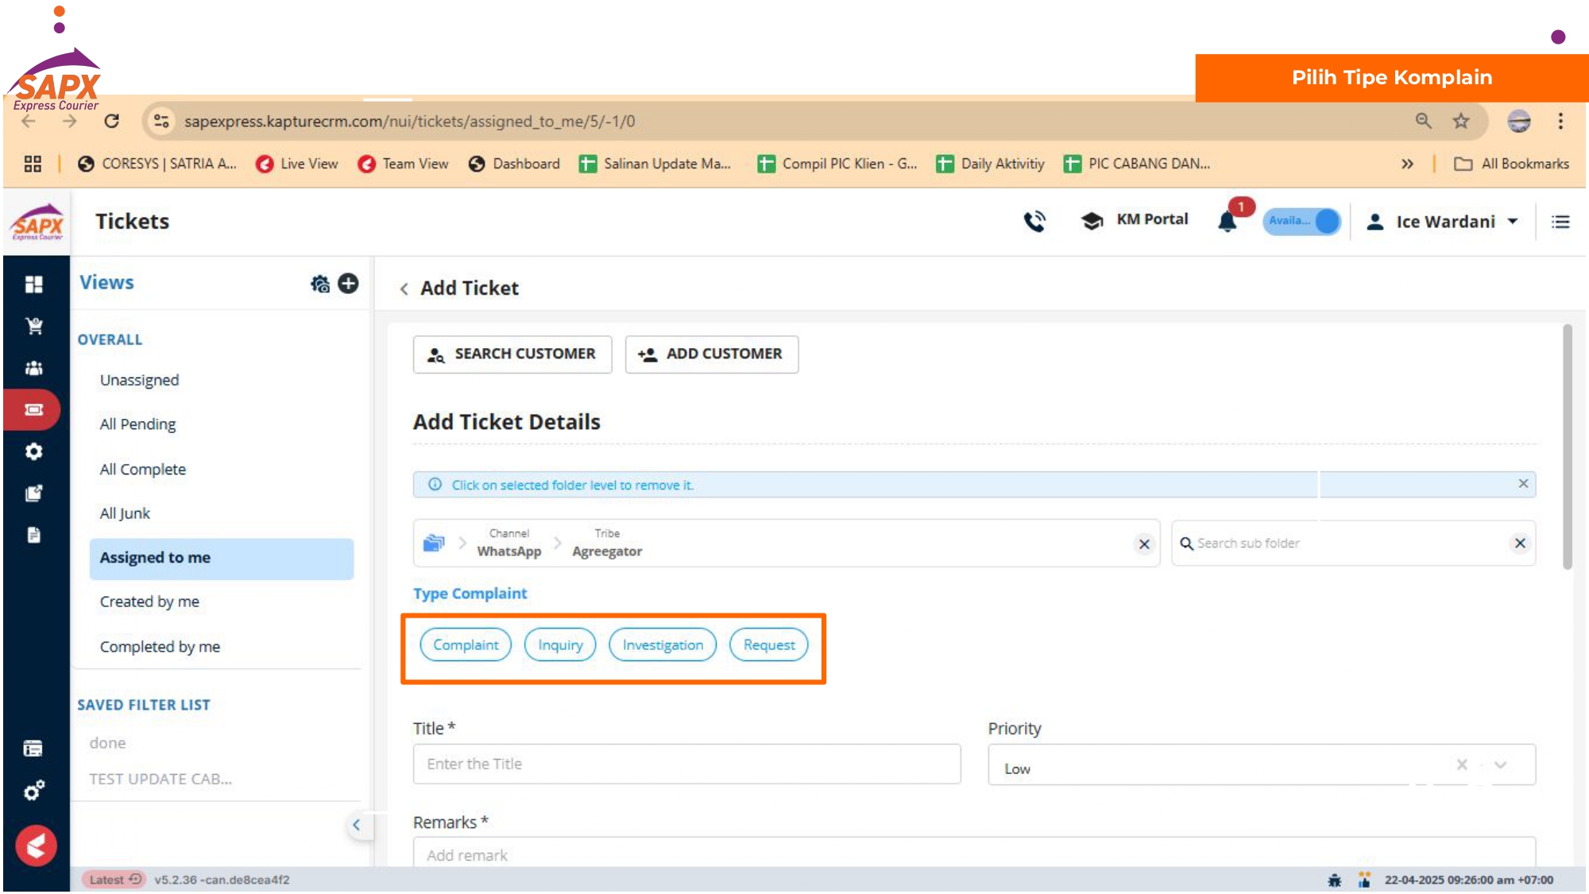The height and width of the screenshot is (894, 1589).
Task: Select the All Pending view
Action: click(137, 424)
